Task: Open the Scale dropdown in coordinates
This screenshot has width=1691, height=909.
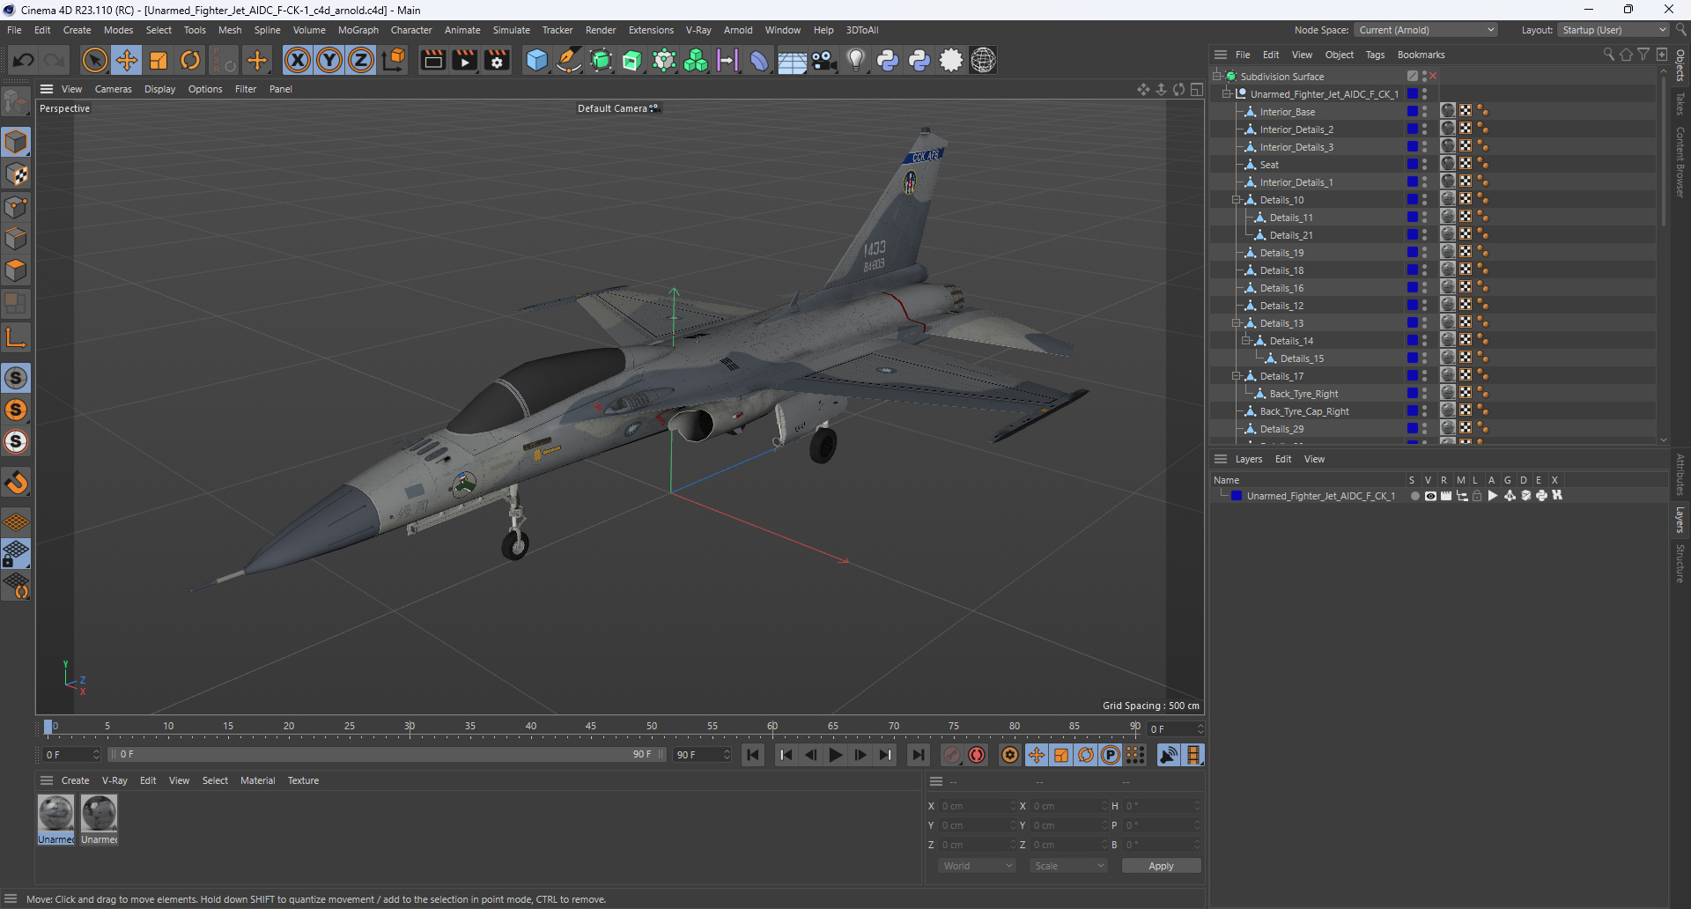Action: (1068, 866)
